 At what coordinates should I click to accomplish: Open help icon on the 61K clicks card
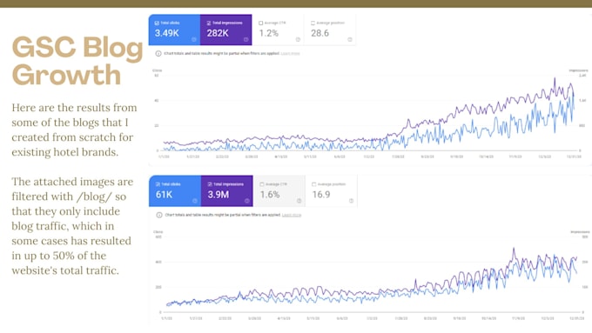(195, 201)
